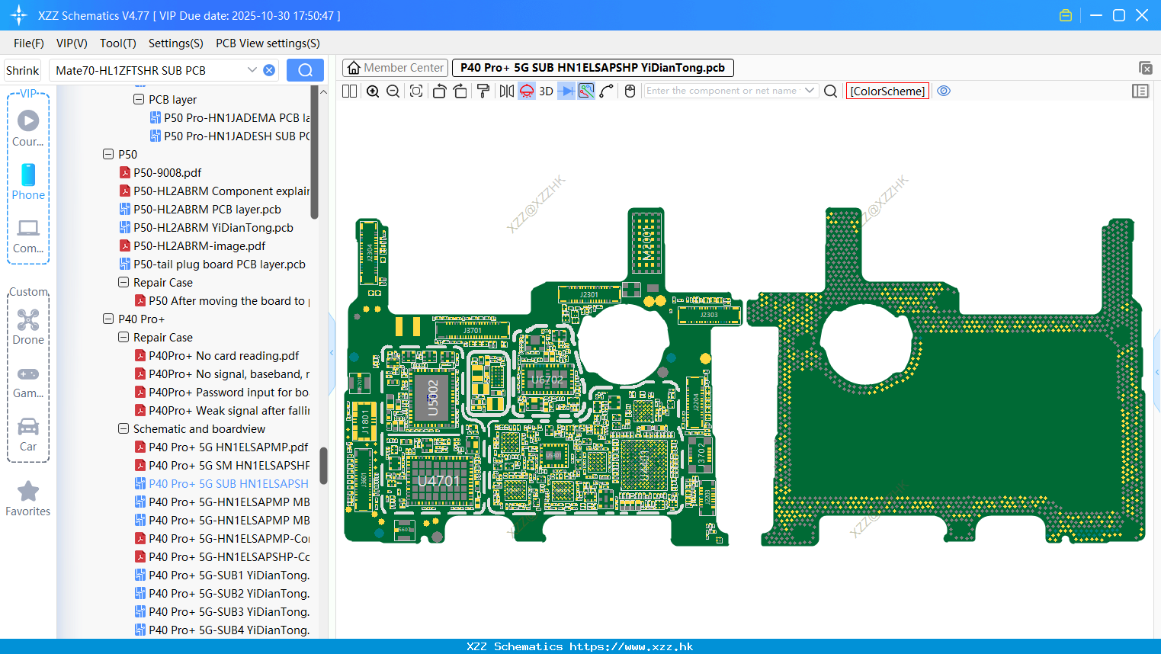Image resolution: width=1161 pixels, height=654 pixels.
Task: Open the File(F) menu
Action: pos(29,43)
